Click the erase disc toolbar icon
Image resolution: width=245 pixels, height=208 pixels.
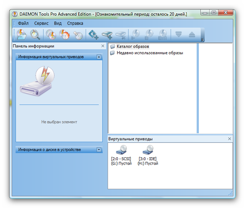[78, 35]
